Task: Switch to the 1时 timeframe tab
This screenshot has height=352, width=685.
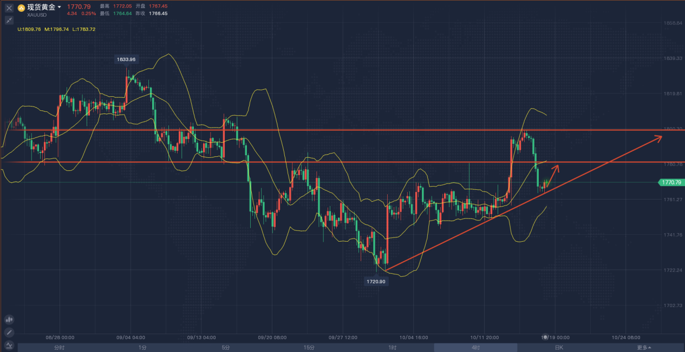Action: pyautogui.click(x=393, y=348)
